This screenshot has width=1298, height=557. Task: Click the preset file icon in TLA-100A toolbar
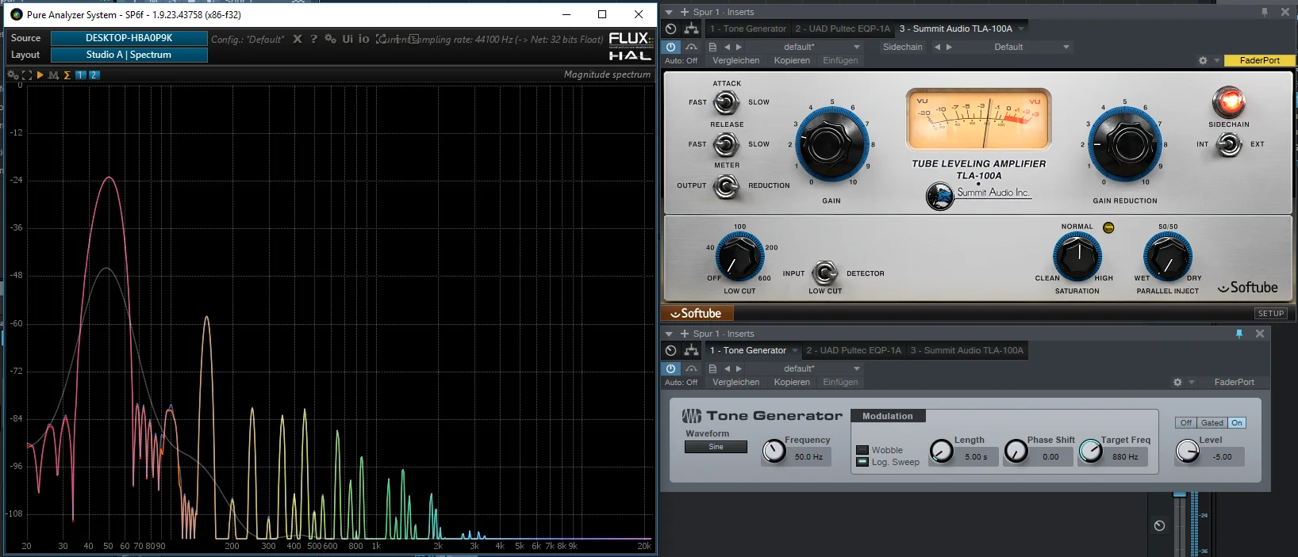click(x=712, y=47)
